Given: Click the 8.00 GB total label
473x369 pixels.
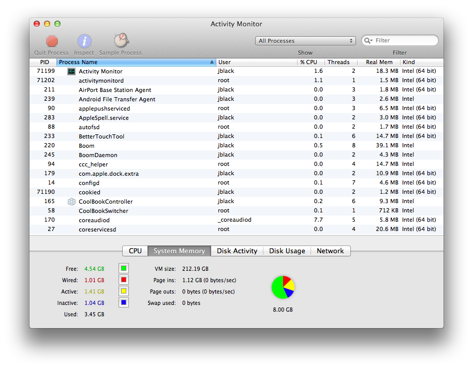Looking at the screenshot, I should coord(283,310).
